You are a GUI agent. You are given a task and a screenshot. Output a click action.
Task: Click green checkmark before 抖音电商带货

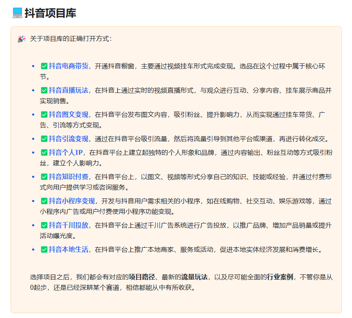point(44,66)
